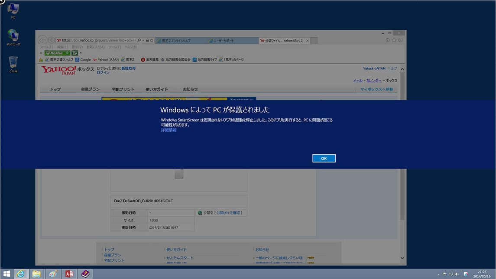
Task: Click the search magnifier in address bar
Action: [139, 40]
